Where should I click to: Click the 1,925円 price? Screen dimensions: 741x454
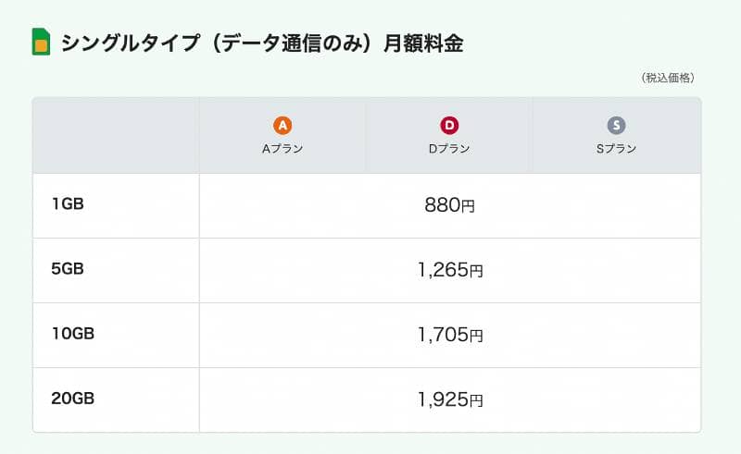(449, 399)
